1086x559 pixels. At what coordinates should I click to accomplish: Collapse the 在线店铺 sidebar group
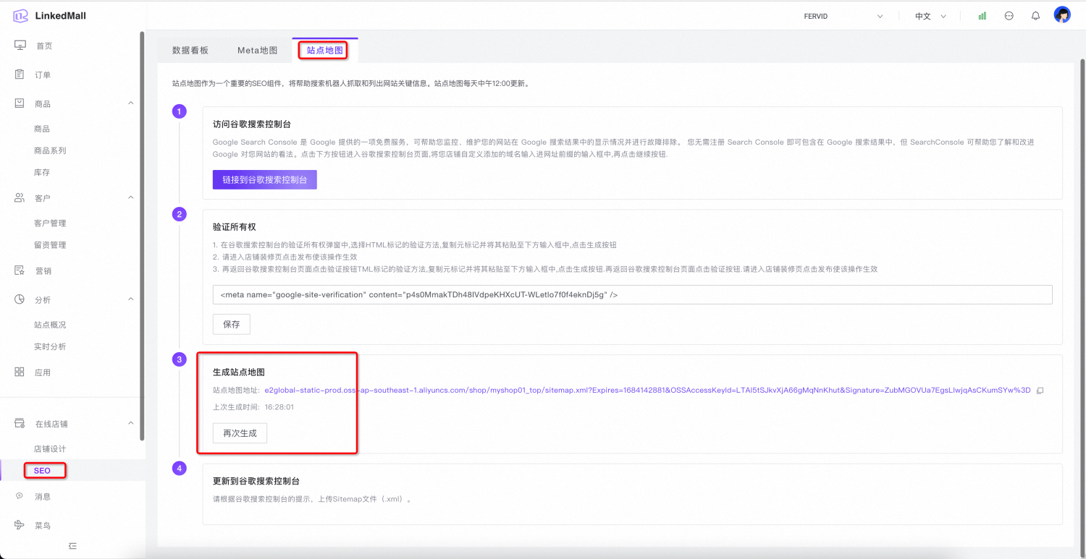coord(131,423)
